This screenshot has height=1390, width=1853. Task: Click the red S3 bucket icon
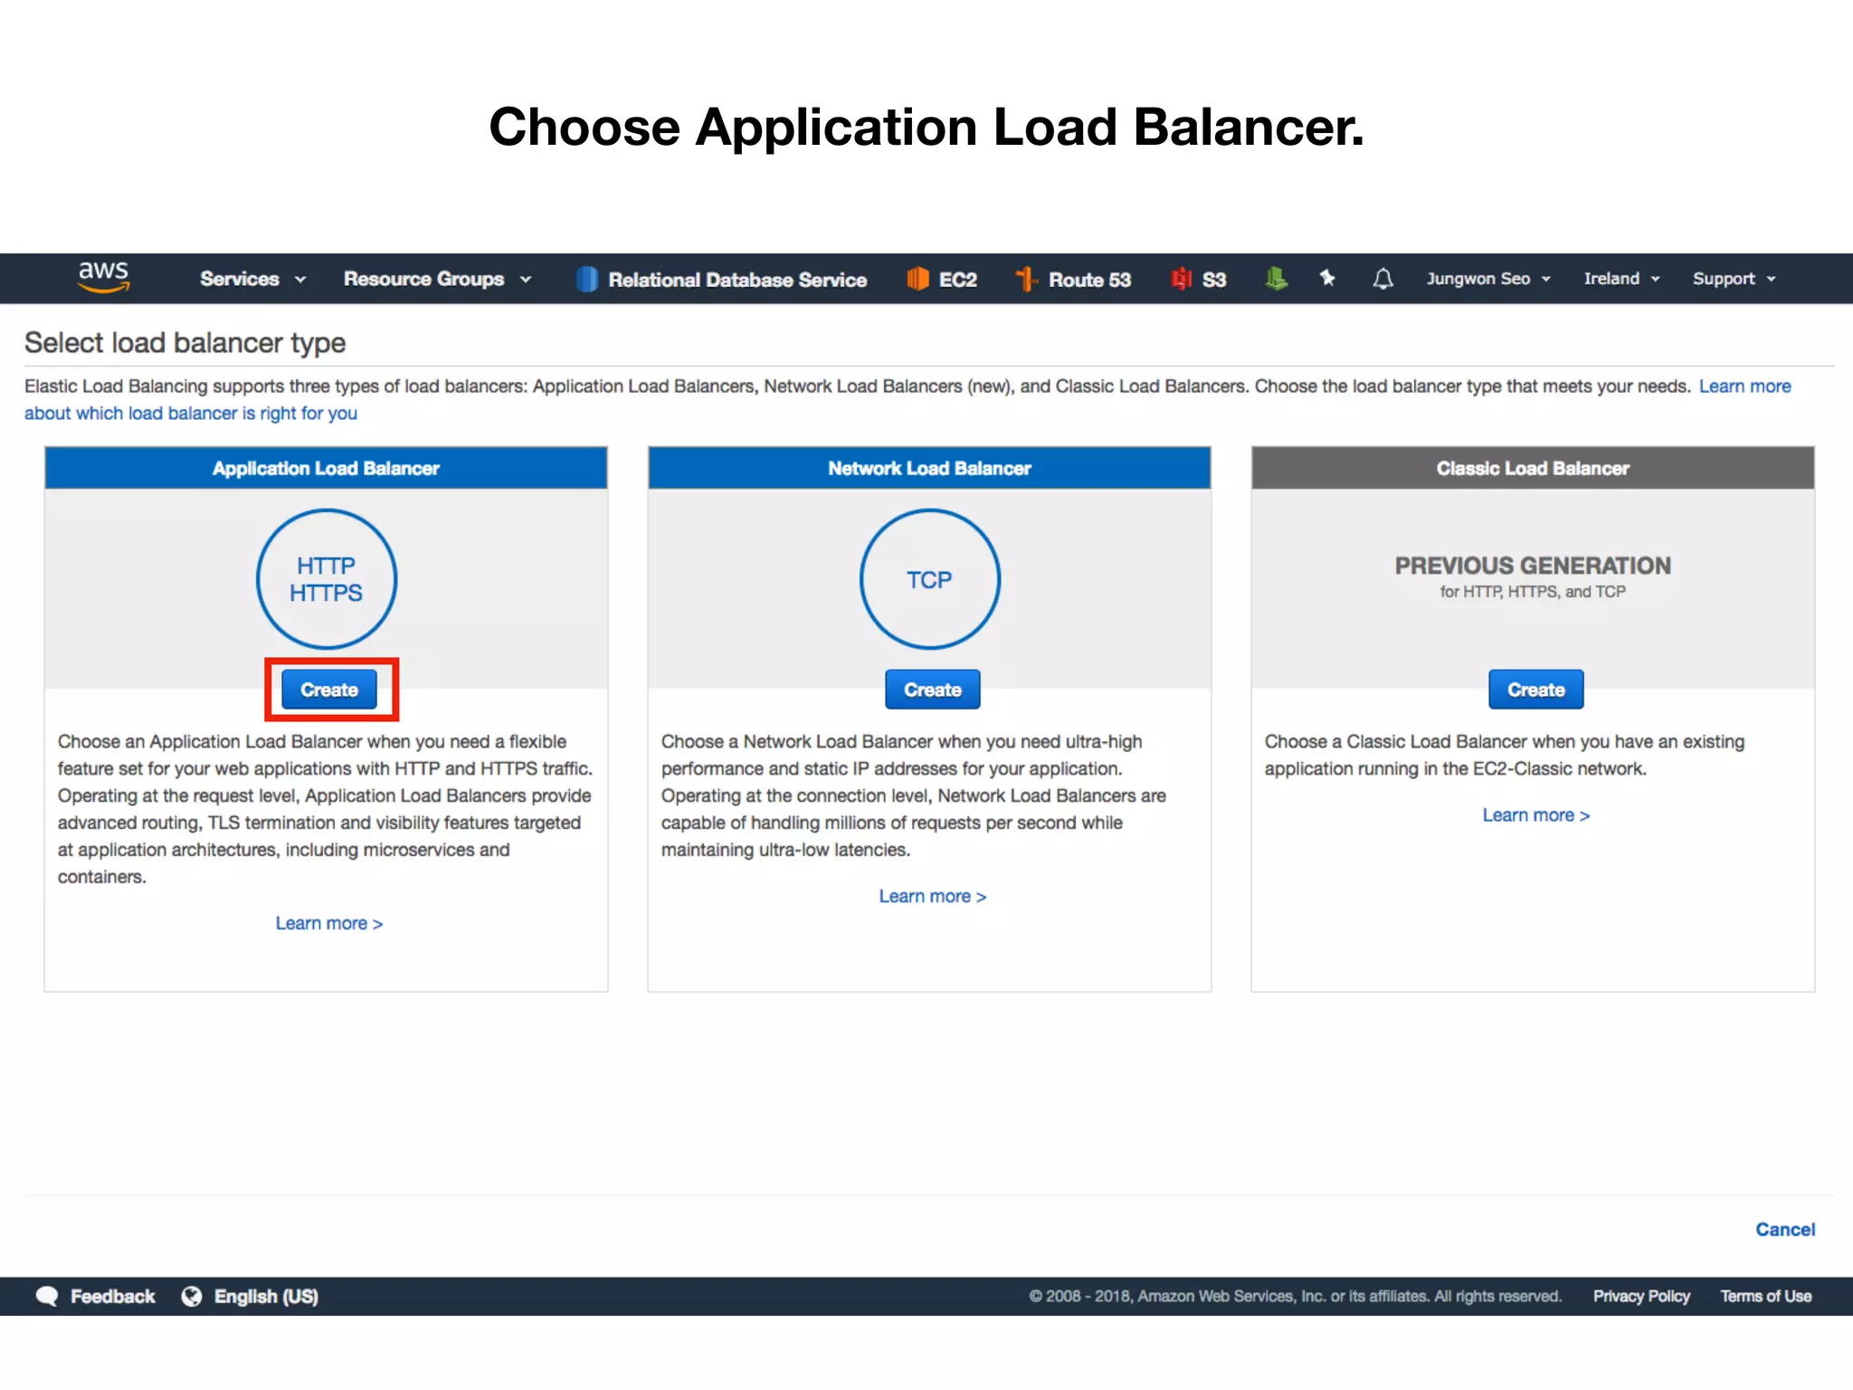(1181, 279)
